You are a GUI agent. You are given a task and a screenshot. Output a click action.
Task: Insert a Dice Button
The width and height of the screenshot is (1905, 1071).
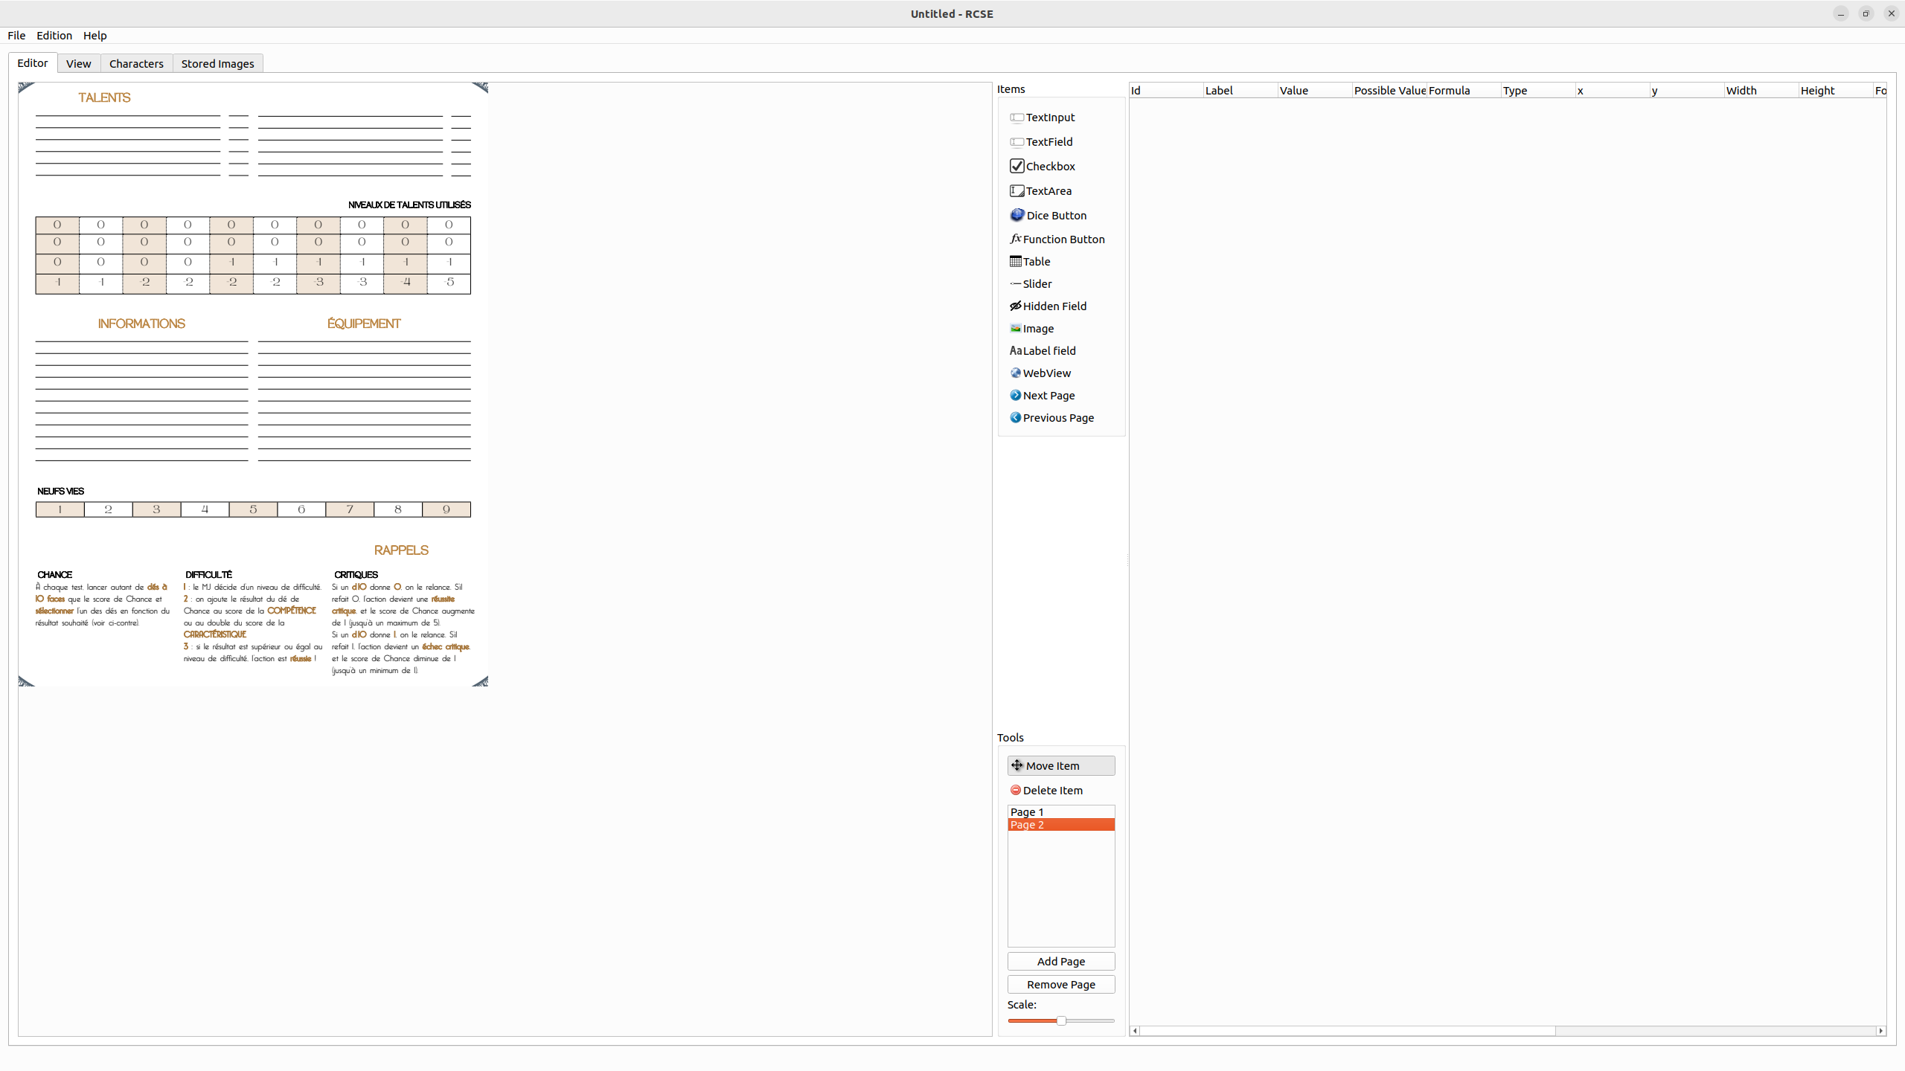point(1055,215)
